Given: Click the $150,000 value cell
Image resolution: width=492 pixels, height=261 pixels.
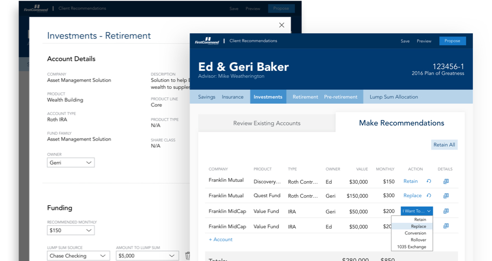Looking at the screenshot, I should [x=357, y=196].
